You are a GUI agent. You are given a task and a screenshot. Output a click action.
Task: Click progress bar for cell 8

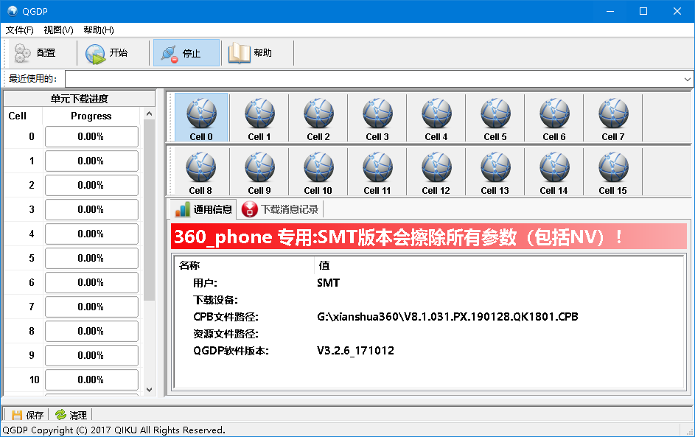click(91, 331)
